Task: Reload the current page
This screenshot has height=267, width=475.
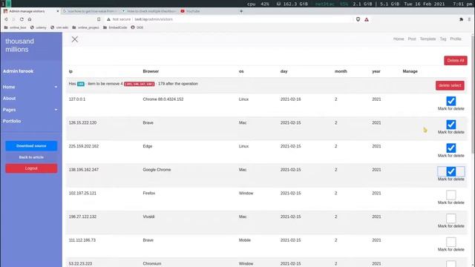Action: [22, 19]
